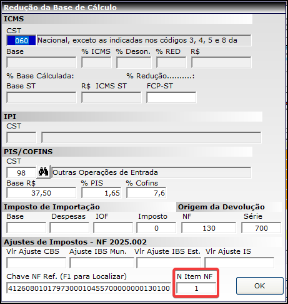
Task: Focus the R$ ICMS ST field
Action: [x=111, y=97]
